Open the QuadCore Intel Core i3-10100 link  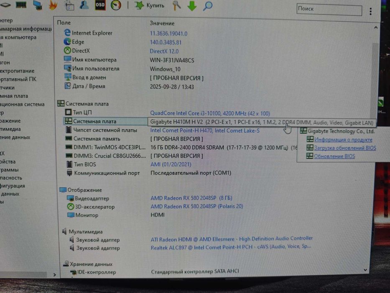coord(210,113)
